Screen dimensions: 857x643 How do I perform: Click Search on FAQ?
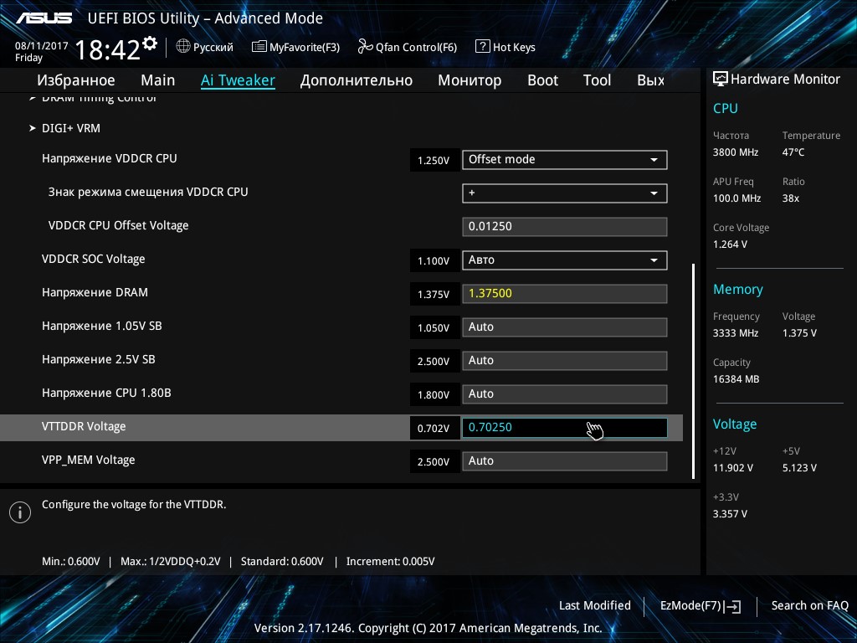pos(809,606)
